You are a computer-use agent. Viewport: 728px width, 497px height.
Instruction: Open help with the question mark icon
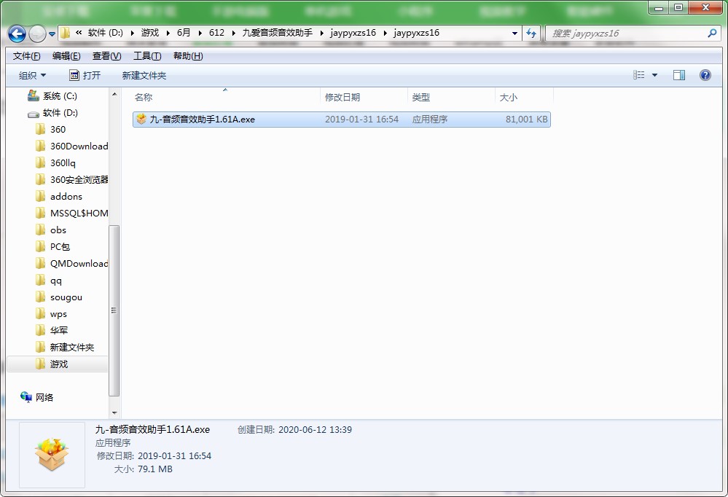(705, 75)
